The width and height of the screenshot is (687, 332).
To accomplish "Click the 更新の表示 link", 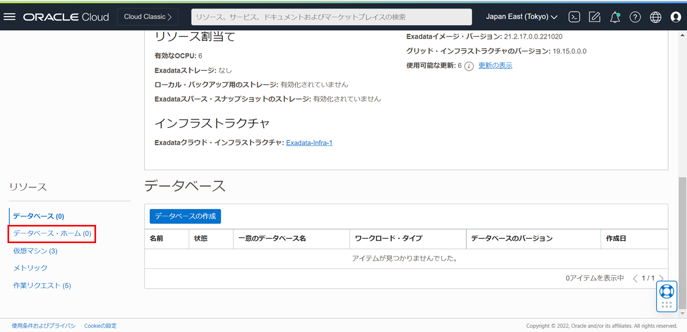I will coord(495,65).
